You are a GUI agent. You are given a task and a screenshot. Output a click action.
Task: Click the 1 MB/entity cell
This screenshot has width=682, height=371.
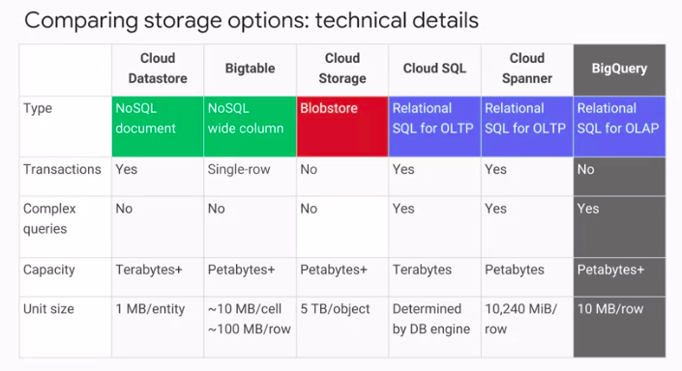point(158,328)
